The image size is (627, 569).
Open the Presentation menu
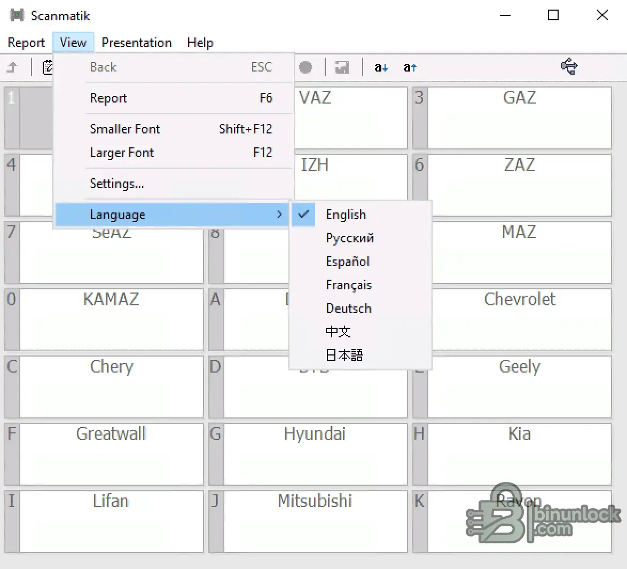[136, 42]
